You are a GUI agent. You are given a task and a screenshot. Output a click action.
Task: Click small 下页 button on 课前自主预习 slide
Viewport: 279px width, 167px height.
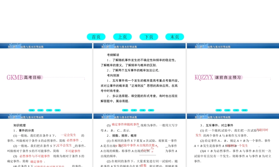pos(236,110)
